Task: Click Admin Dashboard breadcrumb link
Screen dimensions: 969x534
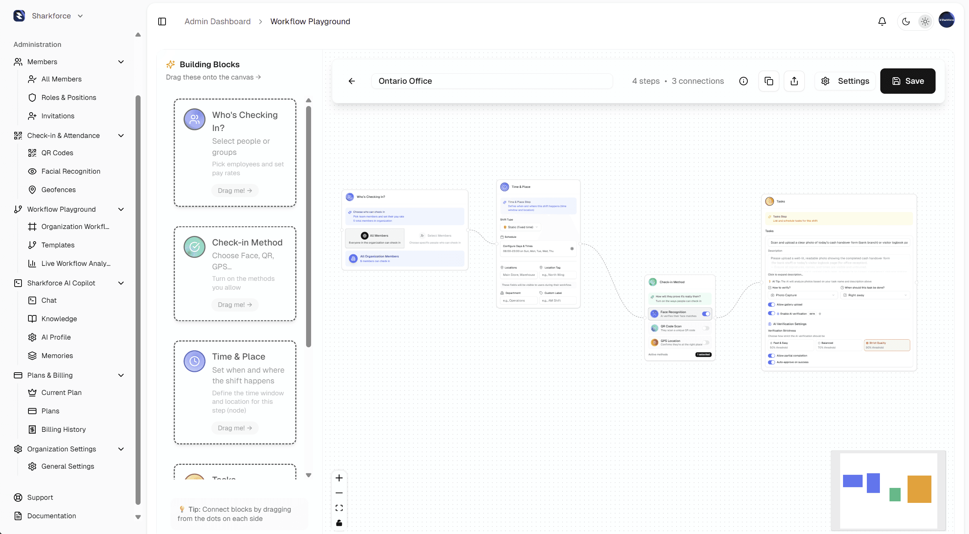Action: pos(217,22)
